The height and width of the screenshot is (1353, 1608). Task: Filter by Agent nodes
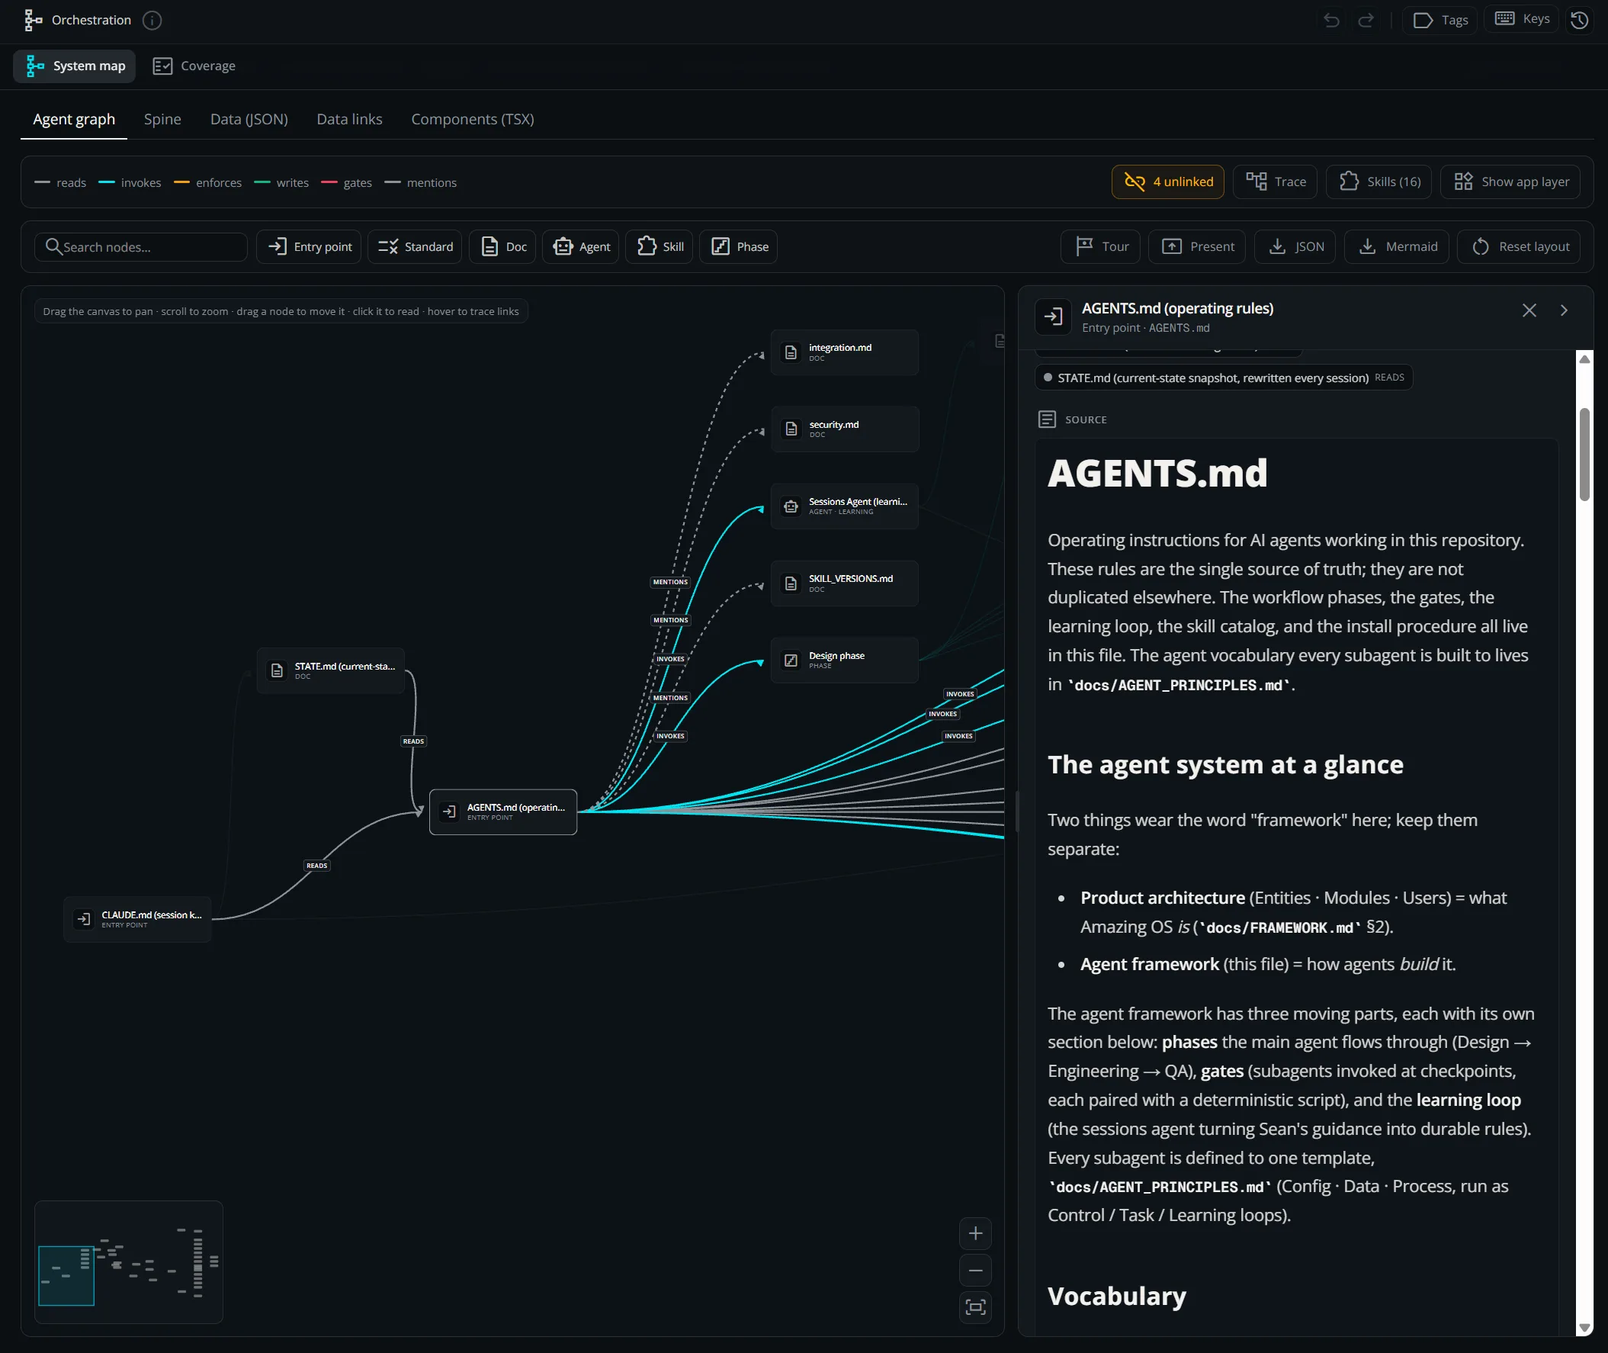[x=581, y=247]
